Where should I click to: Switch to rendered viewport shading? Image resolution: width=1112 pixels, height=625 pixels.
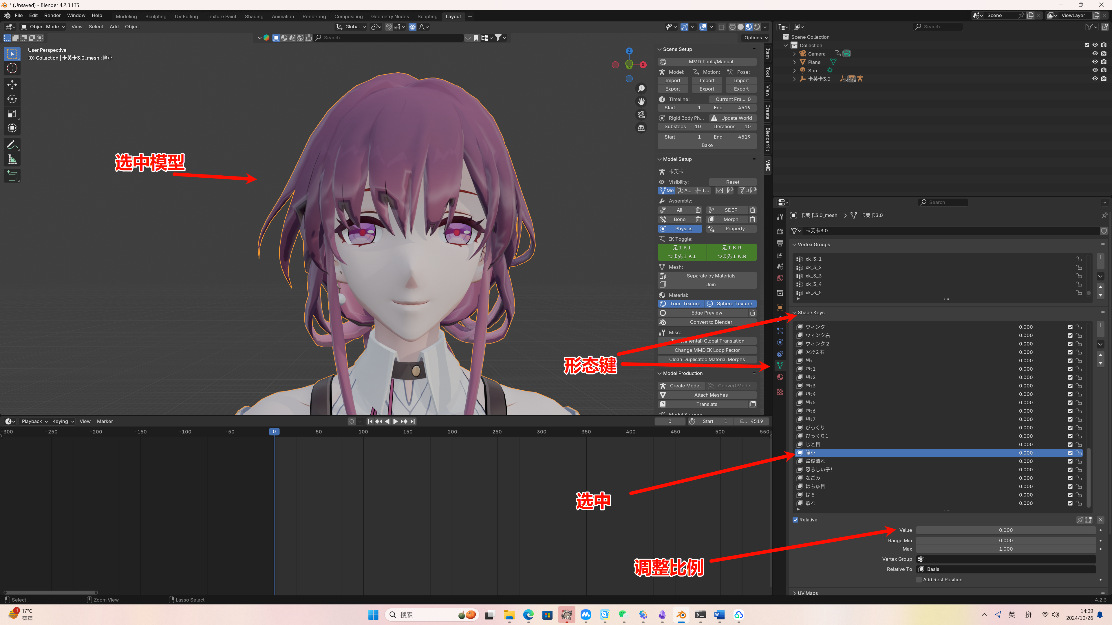tap(757, 27)
